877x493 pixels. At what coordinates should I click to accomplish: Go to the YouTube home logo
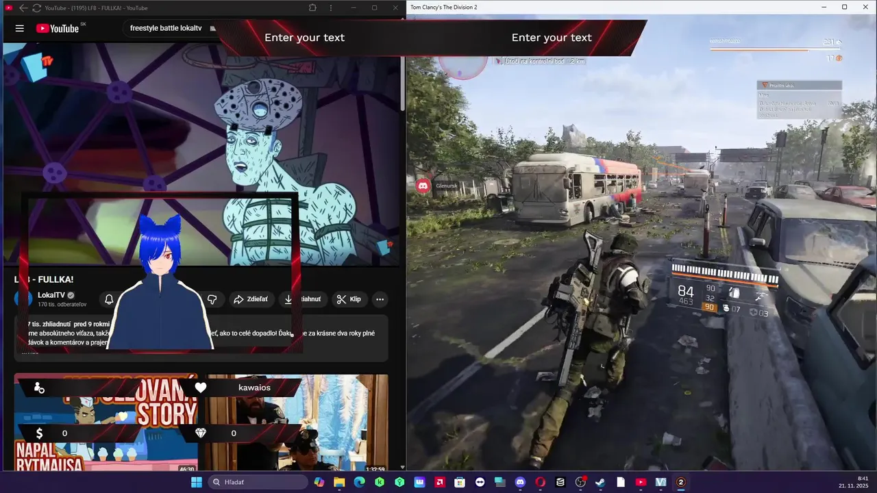(58, 28)
